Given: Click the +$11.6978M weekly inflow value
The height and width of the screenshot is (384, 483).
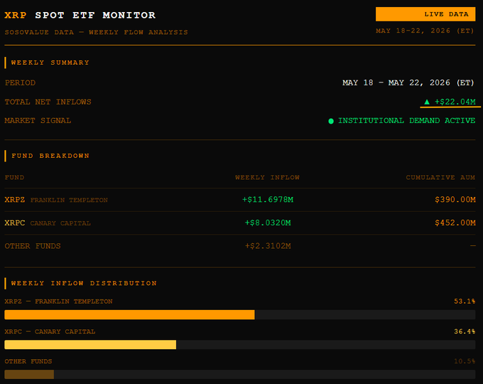Looking at the screenshot, I should click(268, 200).
